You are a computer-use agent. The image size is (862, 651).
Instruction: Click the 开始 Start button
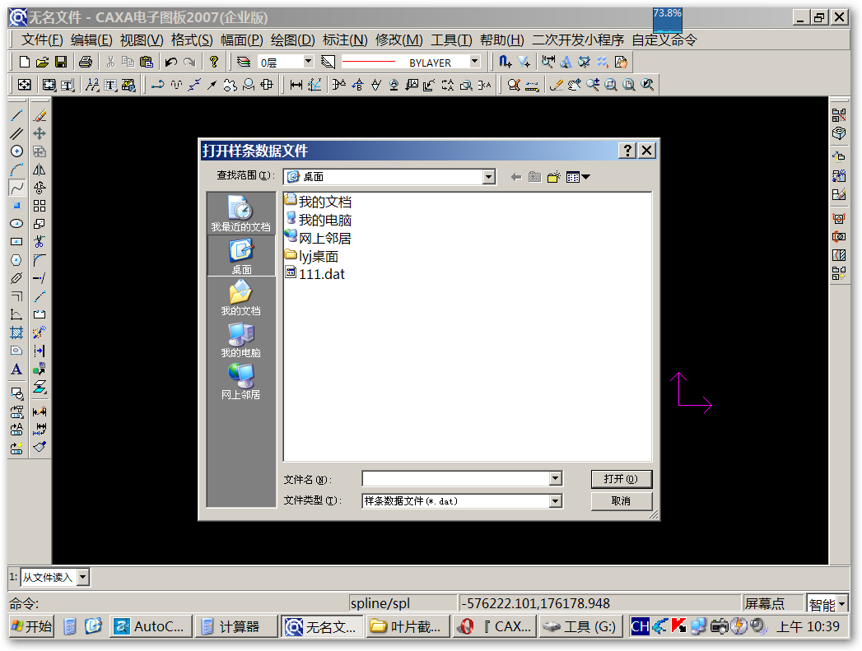click(x=32, y=626)
